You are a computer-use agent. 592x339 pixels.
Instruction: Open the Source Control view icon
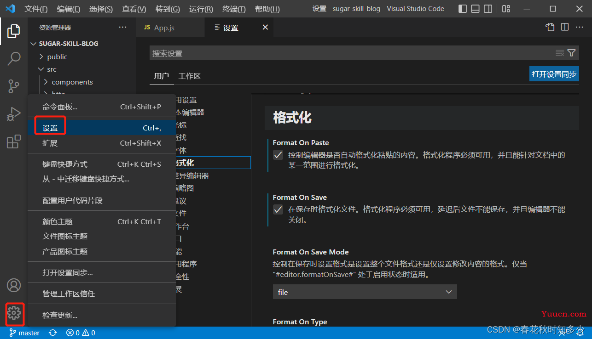[x=14, y=86]
